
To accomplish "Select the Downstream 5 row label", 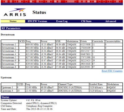I will [x=9, y=57].
